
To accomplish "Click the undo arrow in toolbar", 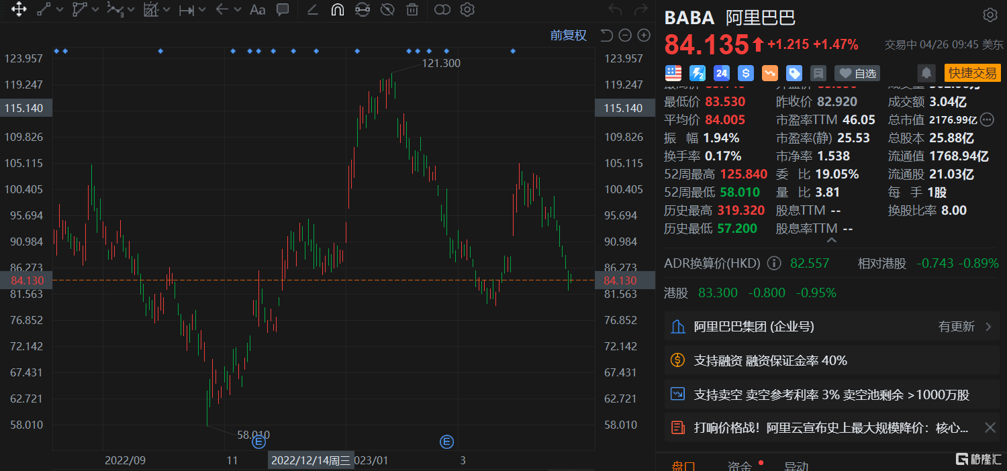I will 615,9.
